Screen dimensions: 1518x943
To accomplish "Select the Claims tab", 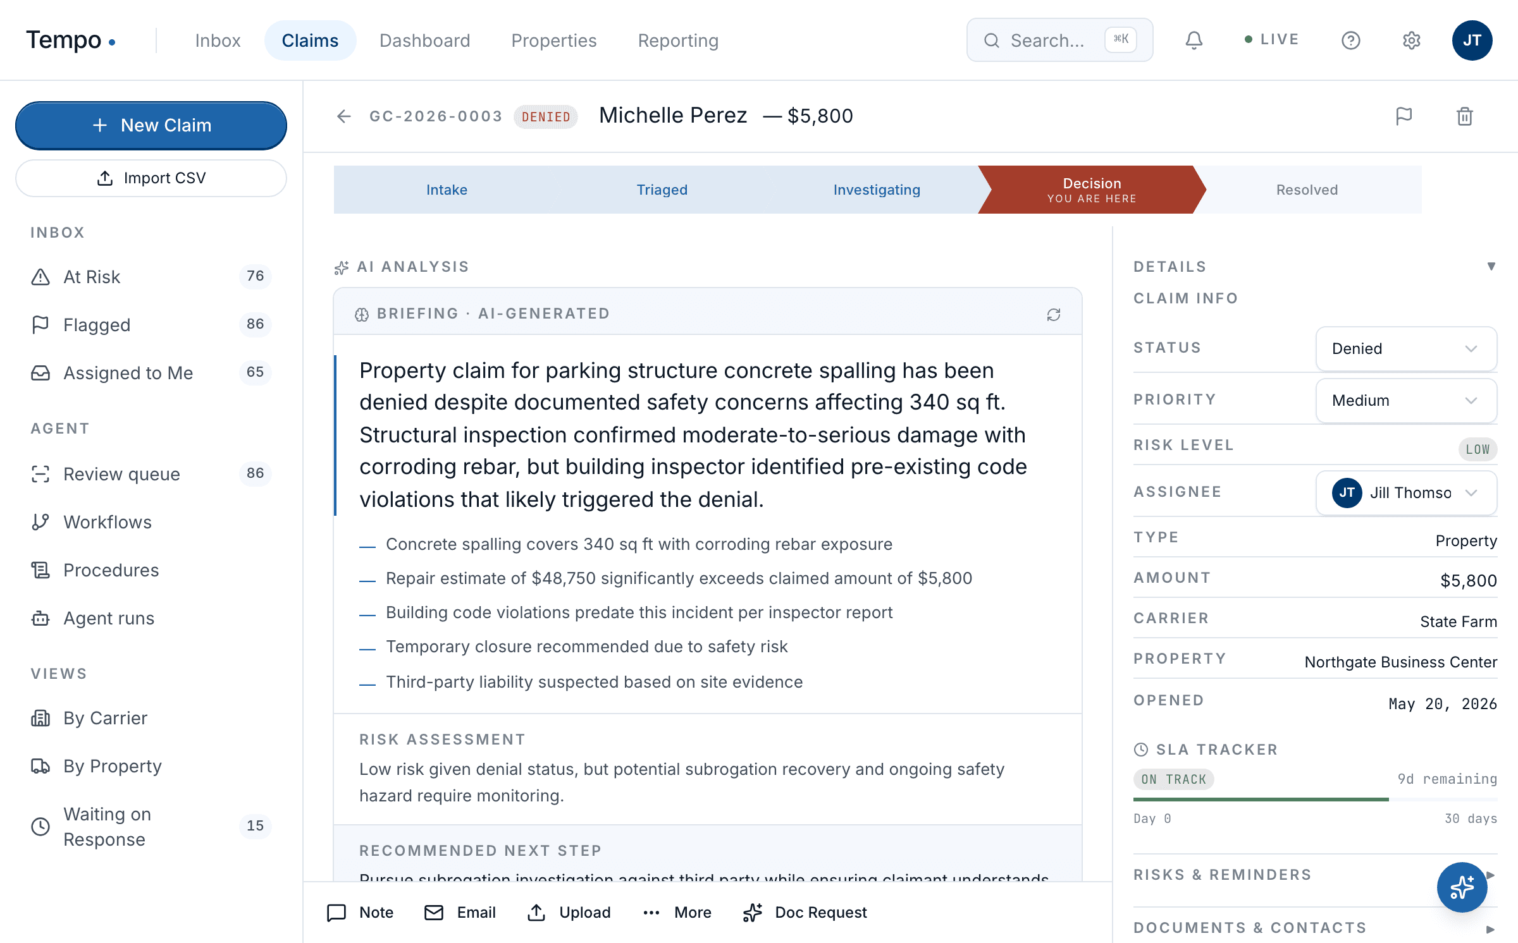I will (310, 40).
